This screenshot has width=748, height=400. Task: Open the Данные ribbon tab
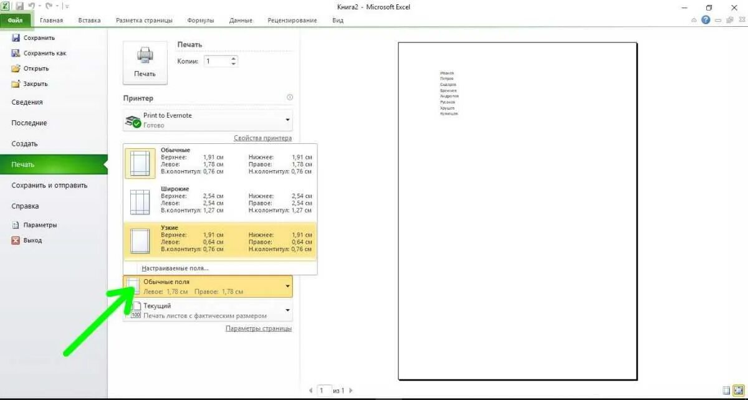click(241, 20)
